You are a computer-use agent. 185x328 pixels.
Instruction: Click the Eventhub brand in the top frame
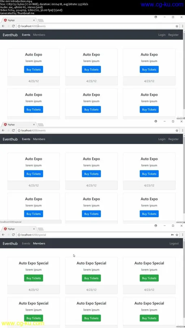(x=10, y=35)
